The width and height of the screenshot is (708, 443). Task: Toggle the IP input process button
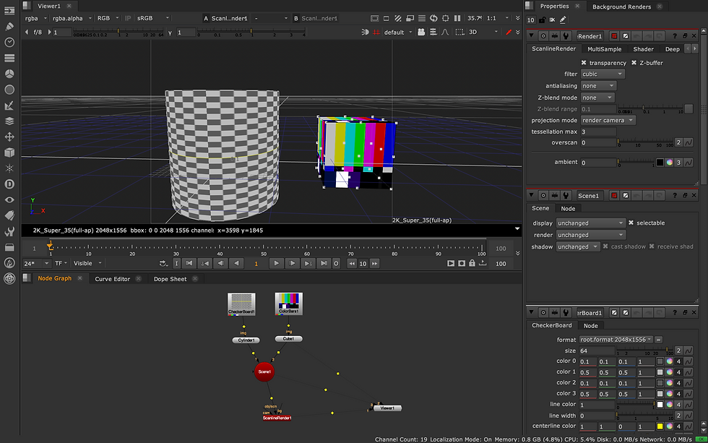click(x=128, y=18)
